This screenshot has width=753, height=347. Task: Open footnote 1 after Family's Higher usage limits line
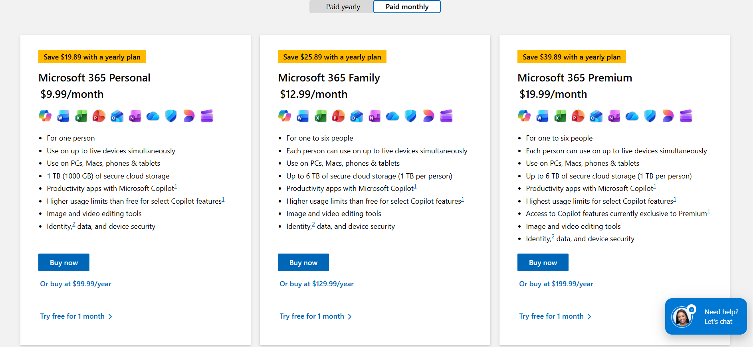click(463, 199)
